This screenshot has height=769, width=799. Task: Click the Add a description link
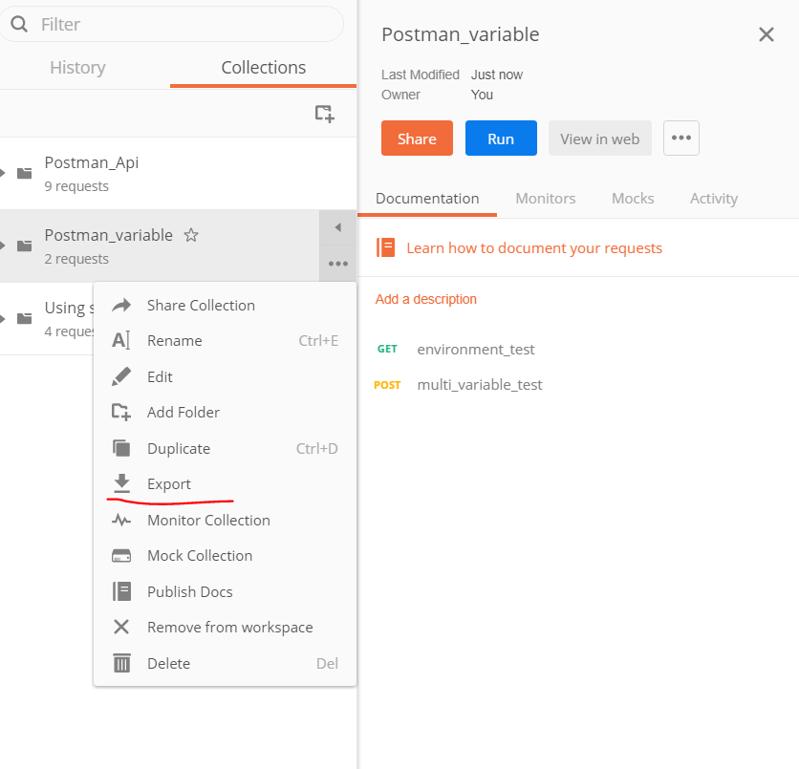point(426,299)
